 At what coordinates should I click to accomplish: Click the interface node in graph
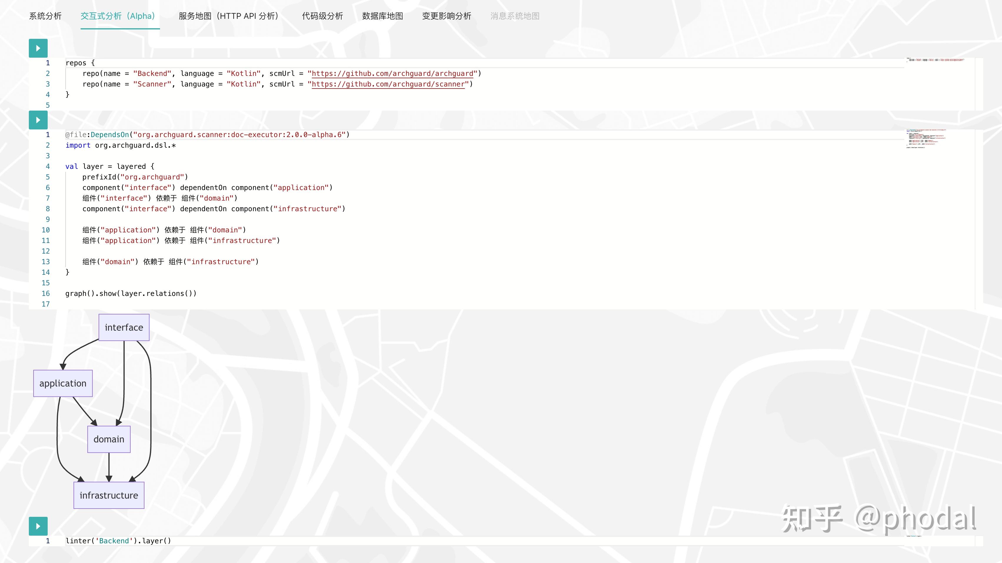tap(124, 327)
